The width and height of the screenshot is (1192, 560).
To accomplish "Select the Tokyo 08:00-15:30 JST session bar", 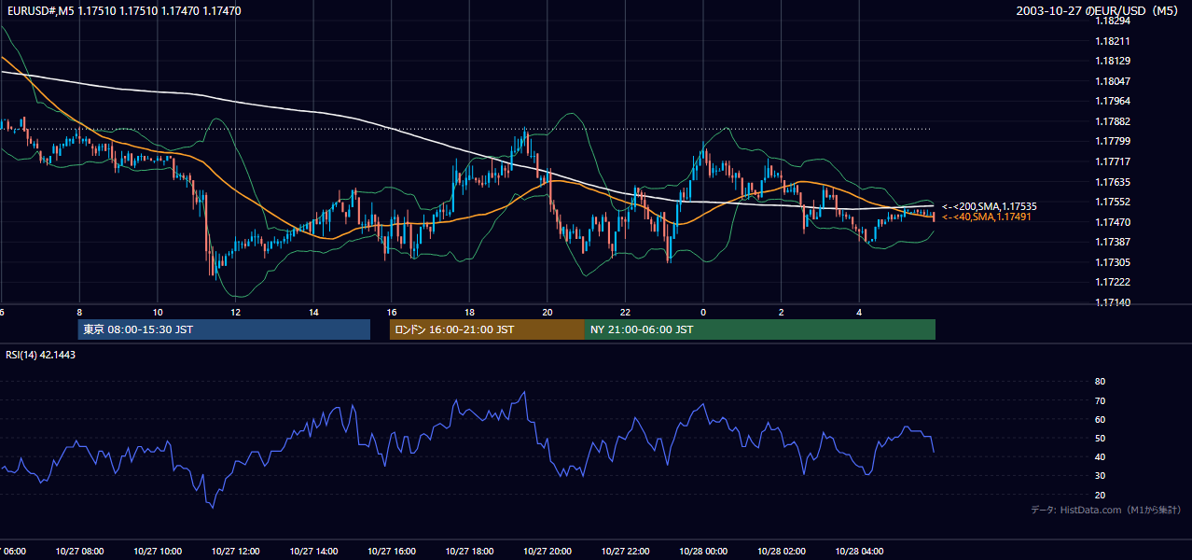I will click(224, 329).
